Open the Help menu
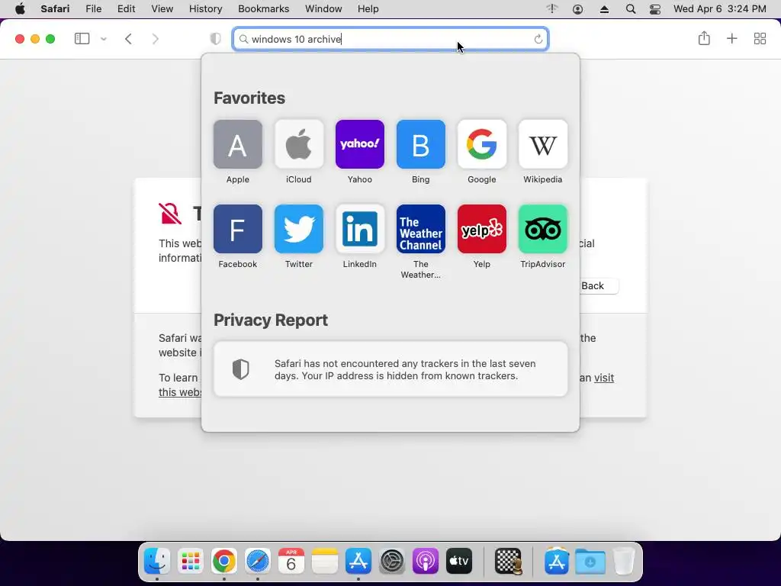Viewport: 781px width, 586px height. [x=368, y=9]
